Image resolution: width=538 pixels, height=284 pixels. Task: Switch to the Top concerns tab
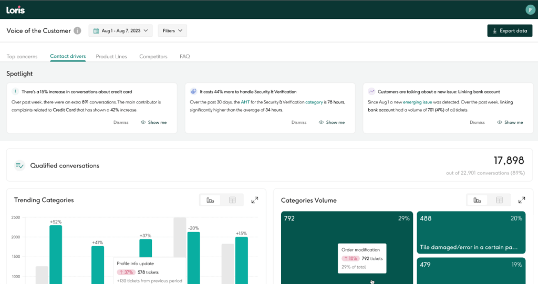click(x=22, y=56)
